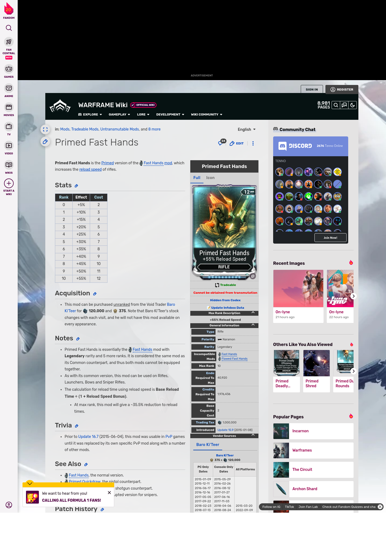Edit the Acquisition section pencil icon
This screenshot has height=536, width=386.
coord(95,294)
